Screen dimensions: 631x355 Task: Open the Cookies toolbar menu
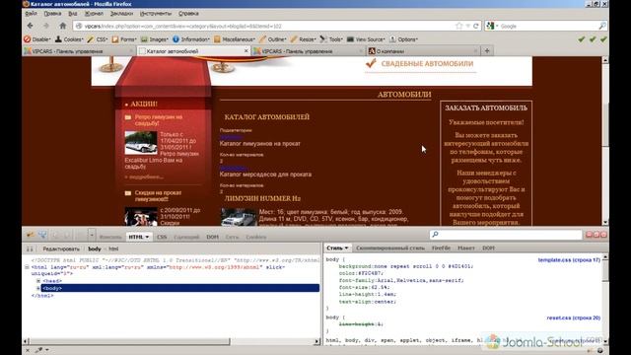click(x=69, y=39)
